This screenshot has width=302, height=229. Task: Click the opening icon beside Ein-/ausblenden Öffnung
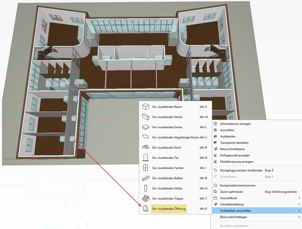[x=145, y=209]
